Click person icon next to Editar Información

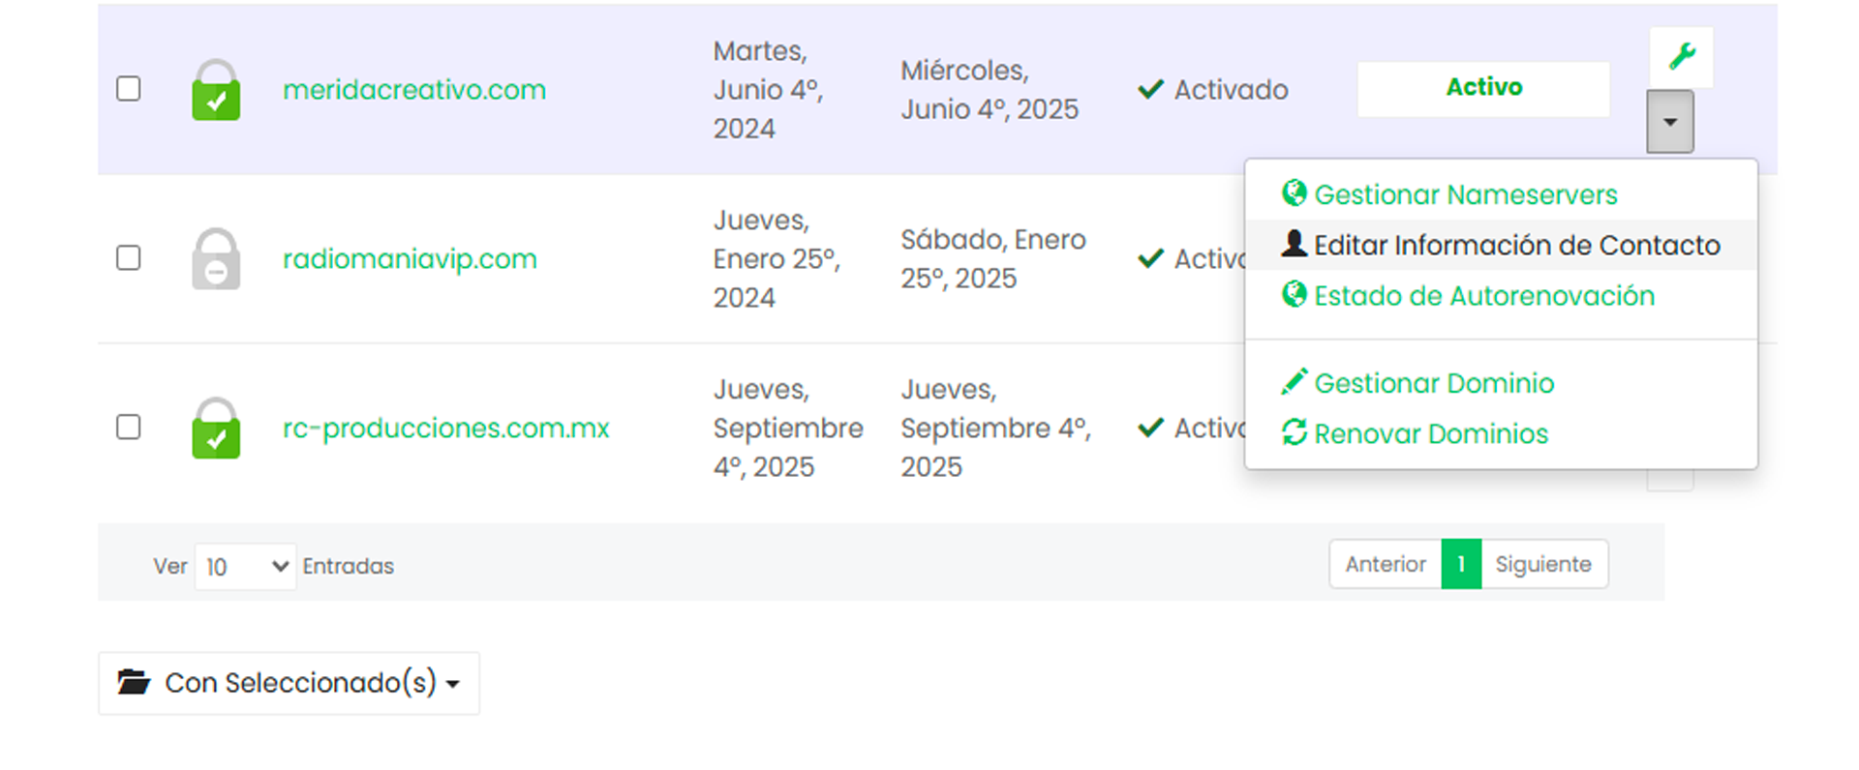point(1294,244)
